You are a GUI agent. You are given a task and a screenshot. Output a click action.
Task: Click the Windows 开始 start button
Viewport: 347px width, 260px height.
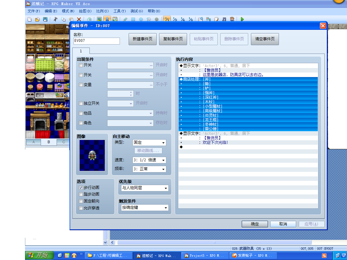pyautogui.click(x=39, y=255)
